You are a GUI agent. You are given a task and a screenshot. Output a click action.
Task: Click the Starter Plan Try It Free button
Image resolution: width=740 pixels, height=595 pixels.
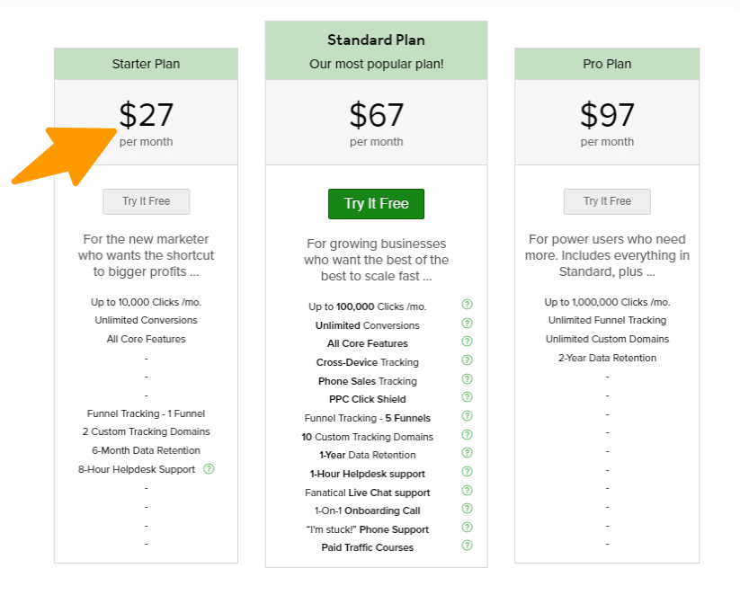tap(146, 201)
